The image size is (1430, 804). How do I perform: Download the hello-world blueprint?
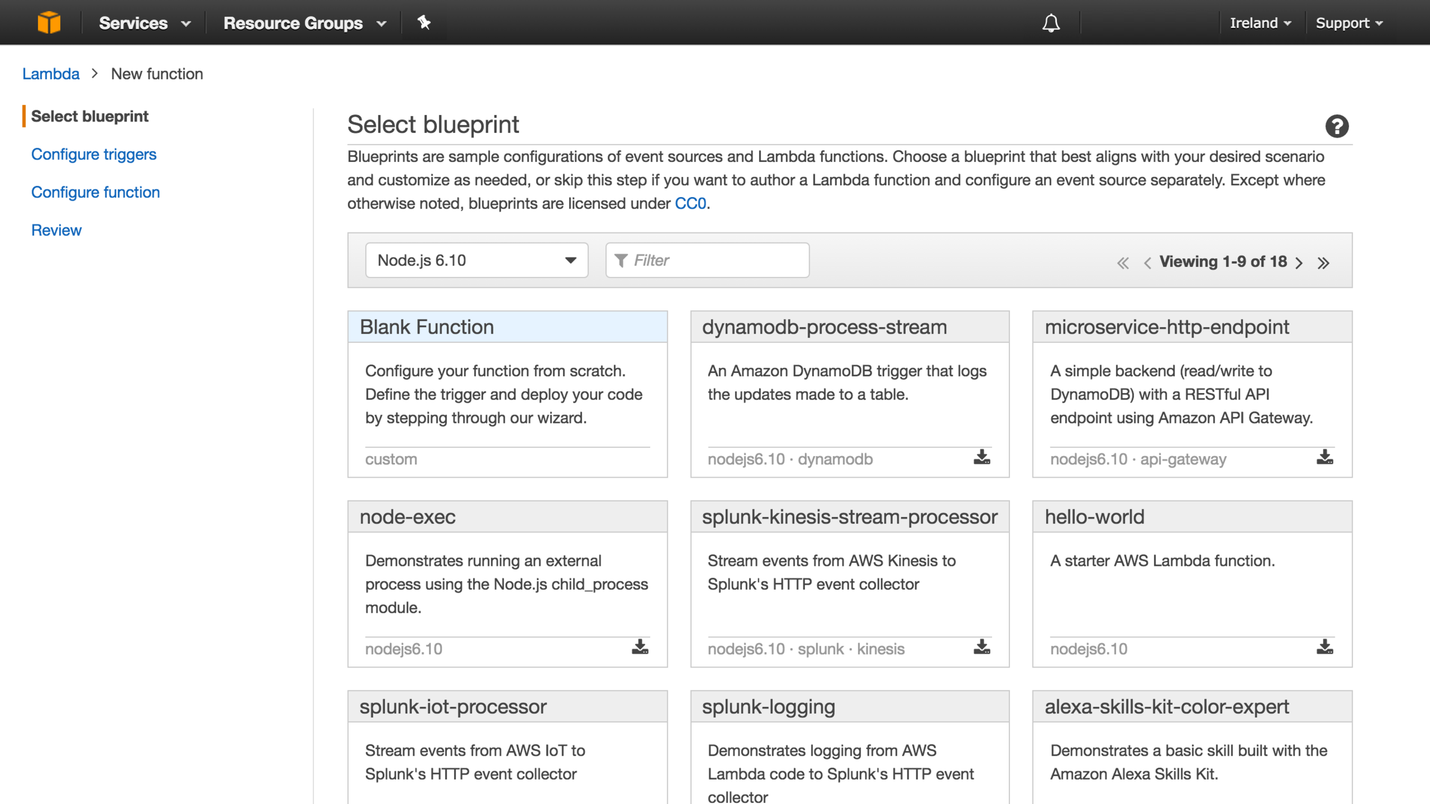click(1324, 647)
